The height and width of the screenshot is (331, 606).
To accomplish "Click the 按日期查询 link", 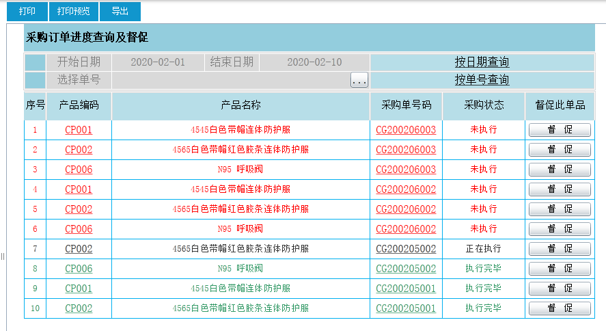I will pos(482,62).
